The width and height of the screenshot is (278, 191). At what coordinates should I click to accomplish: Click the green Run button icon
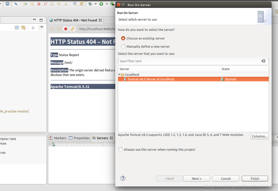pyautogui.click(x=101, y=4)
